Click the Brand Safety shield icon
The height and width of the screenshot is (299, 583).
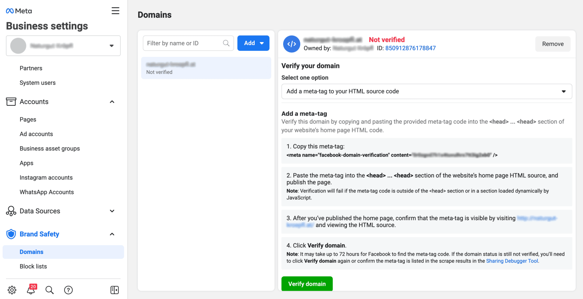[11, 234]
